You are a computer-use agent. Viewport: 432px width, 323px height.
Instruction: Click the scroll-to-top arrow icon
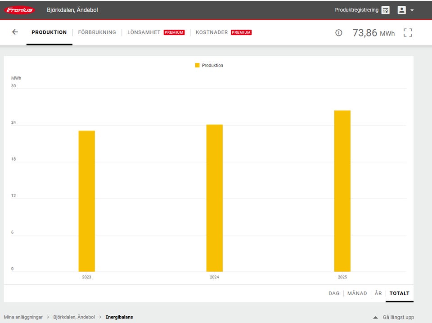[x=375, y=318]
